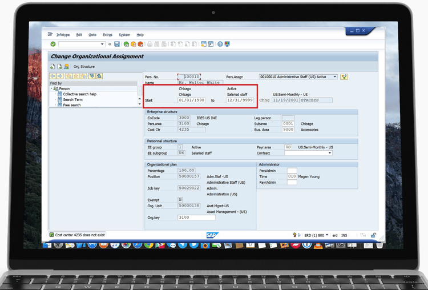
Task: Open the Goto menu
Action: point(92,35)
